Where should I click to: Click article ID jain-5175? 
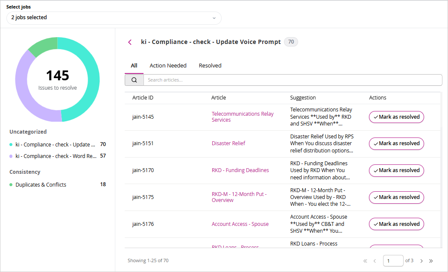coord(143,197)
